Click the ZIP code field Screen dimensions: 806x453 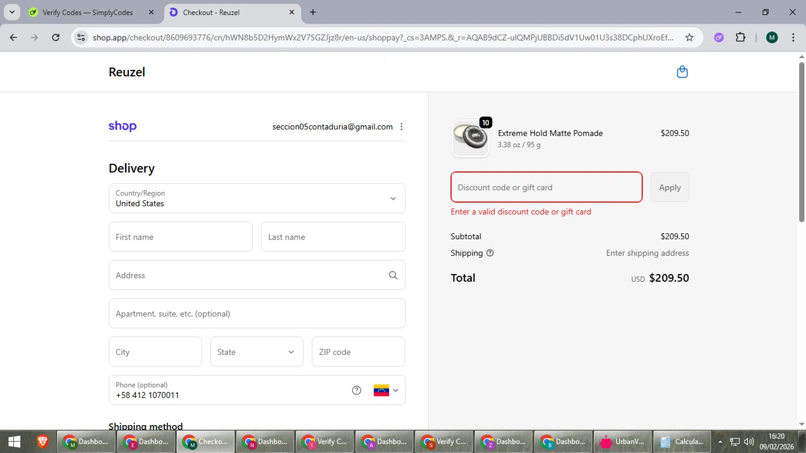(x=358, y=352)
